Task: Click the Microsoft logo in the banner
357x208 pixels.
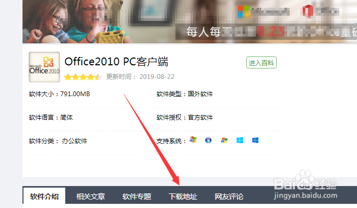Action: click(x=244, y=12)
